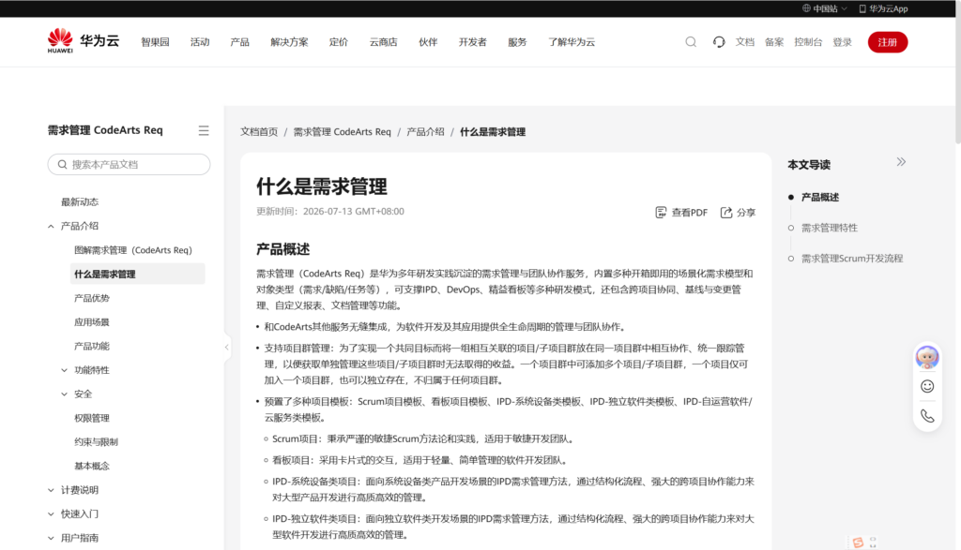Screen dimensions: 961x550
Task: Jump to 需求管理特性 in page guide
Action: pyautogui.click(x=830, y=228)
